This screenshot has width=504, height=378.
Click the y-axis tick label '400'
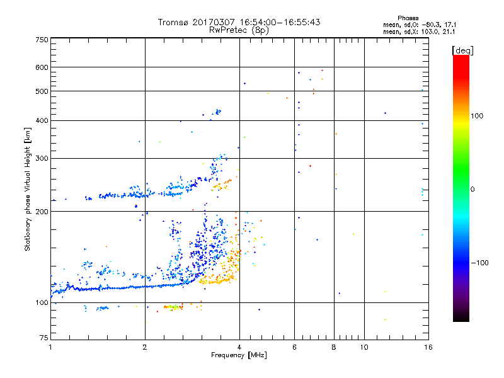pyautogui.click(x=42, y=121)
